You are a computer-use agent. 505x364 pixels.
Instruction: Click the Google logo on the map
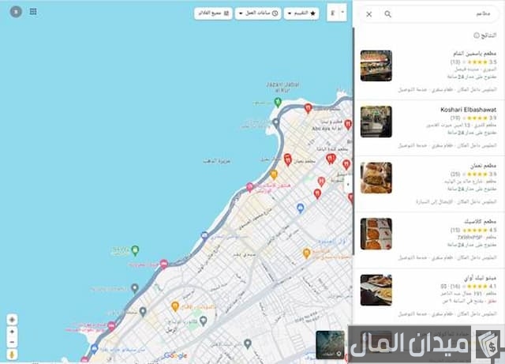pos(175,355)
